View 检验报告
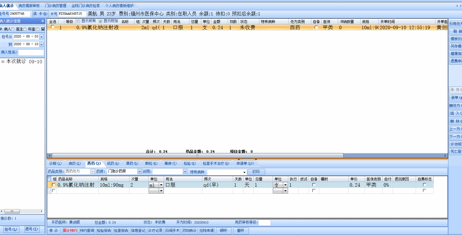462x236 pixels. point(104,231)
